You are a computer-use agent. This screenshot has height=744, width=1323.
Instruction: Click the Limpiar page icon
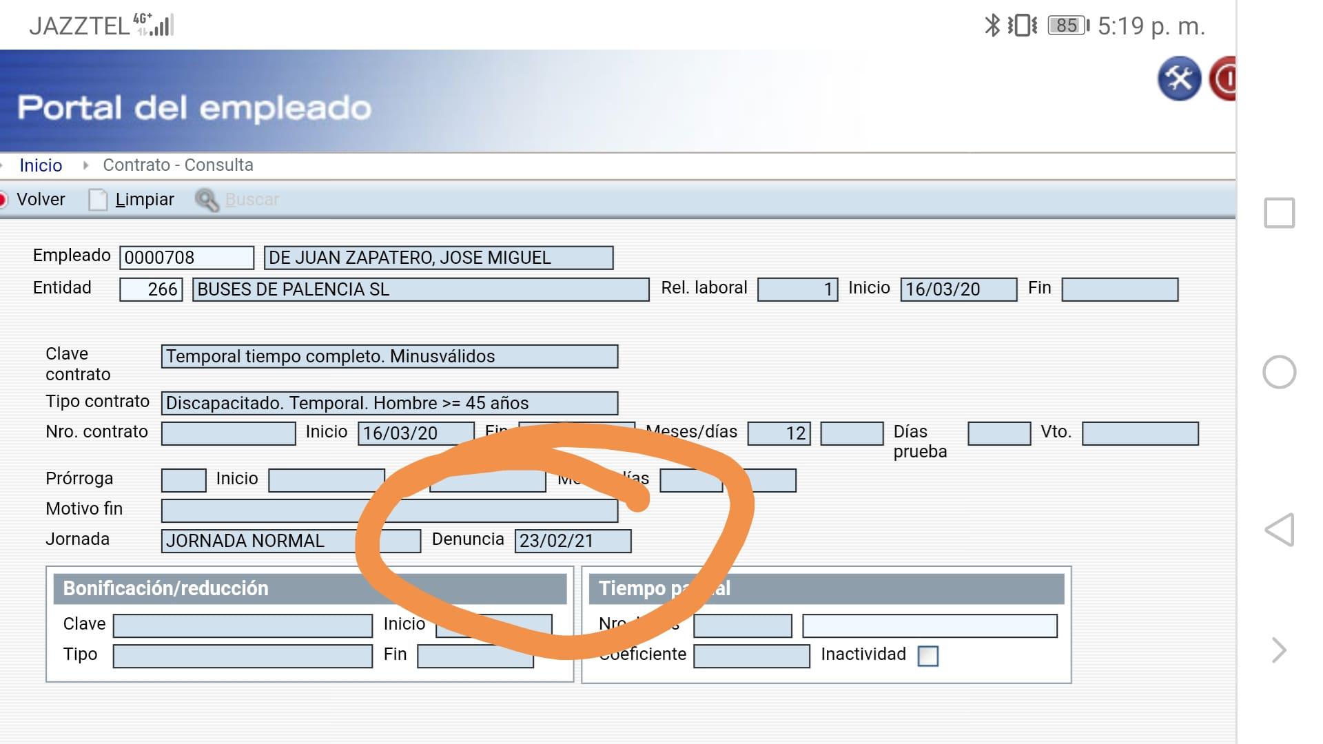(x=98, y=200)
